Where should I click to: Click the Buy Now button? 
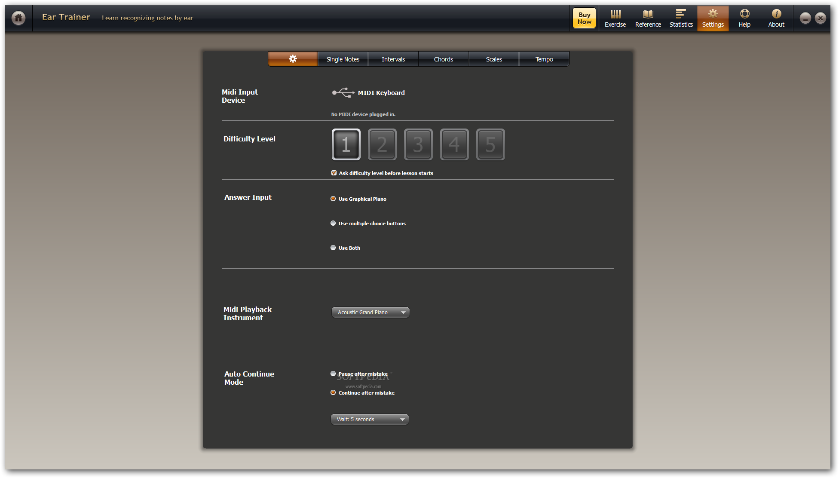[x=584, y=18]
